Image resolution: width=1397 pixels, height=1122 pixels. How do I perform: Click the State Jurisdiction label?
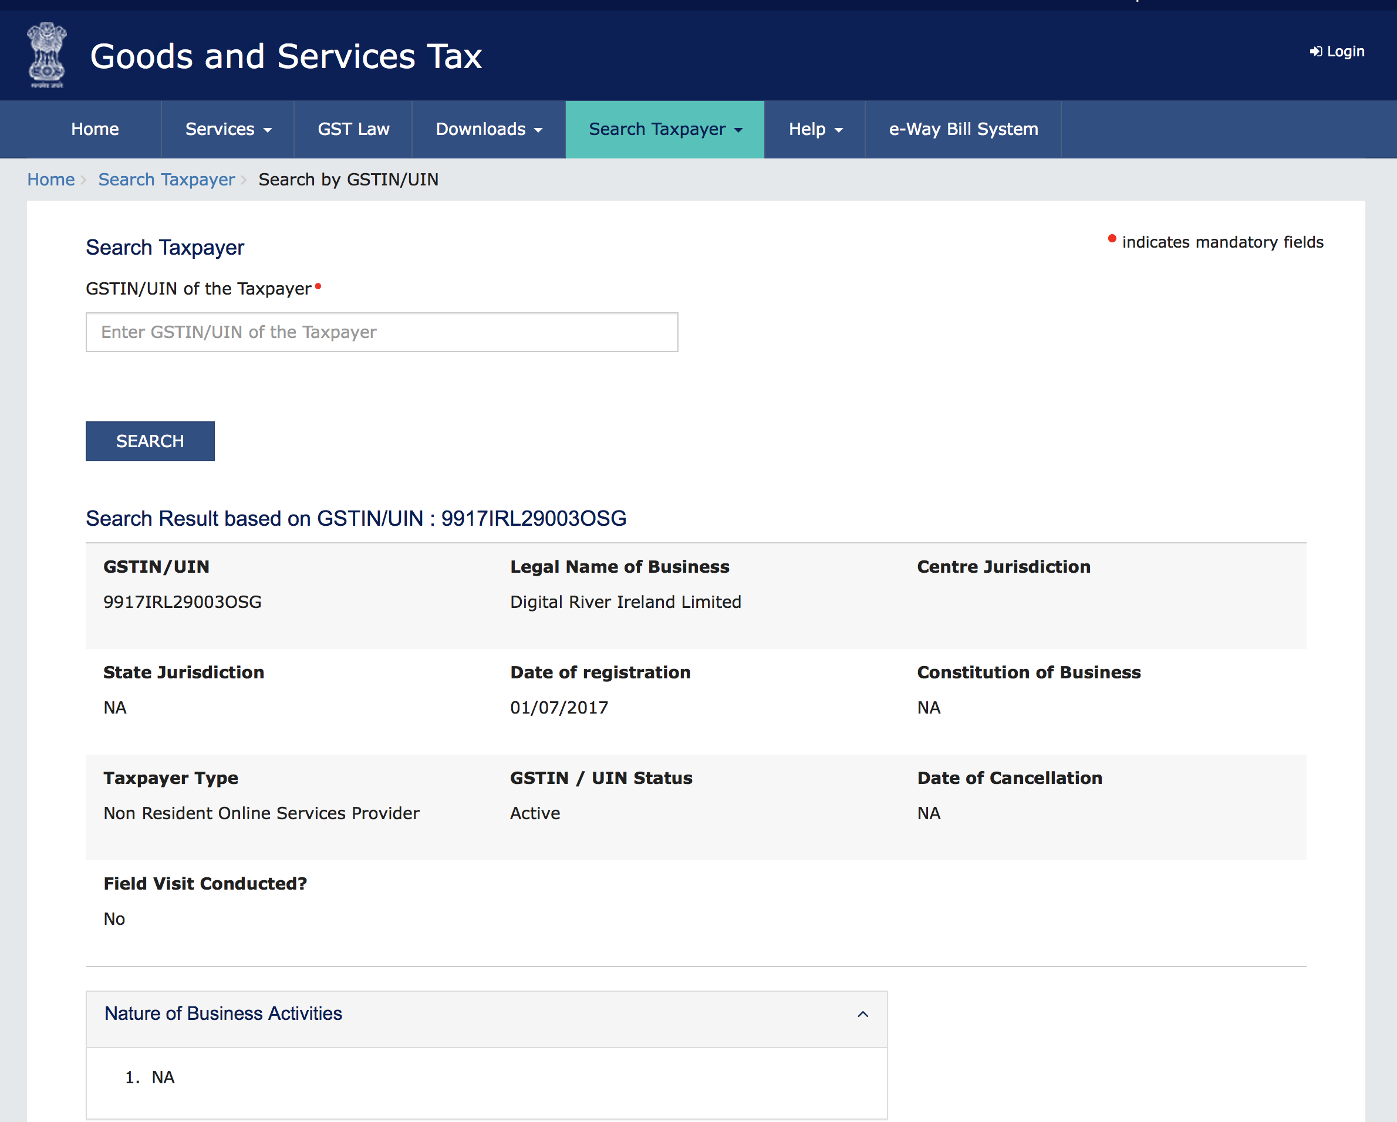point(184,672)
